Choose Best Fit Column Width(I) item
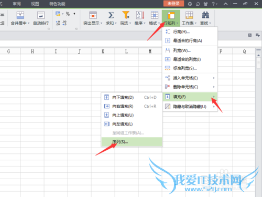Image resolution: width=262 pixels, height=197 pixels. [190, 59]
